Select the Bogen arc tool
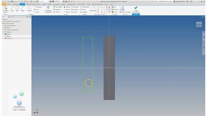The height and width of the screenshot is (116, 207). click(x=23, y=9)
